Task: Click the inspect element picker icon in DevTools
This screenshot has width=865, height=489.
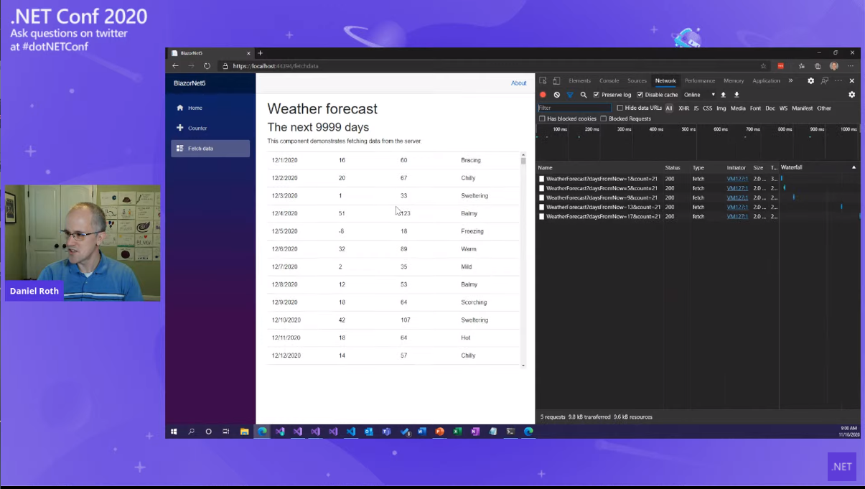Action: click(x=543, y=80)
